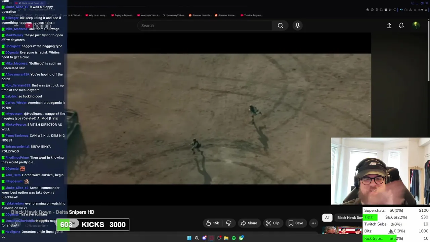Viewport: 430px width, 242px height.
Task: Open the recommended video thumbnail below filters
Action: click(x=342, y=231)
